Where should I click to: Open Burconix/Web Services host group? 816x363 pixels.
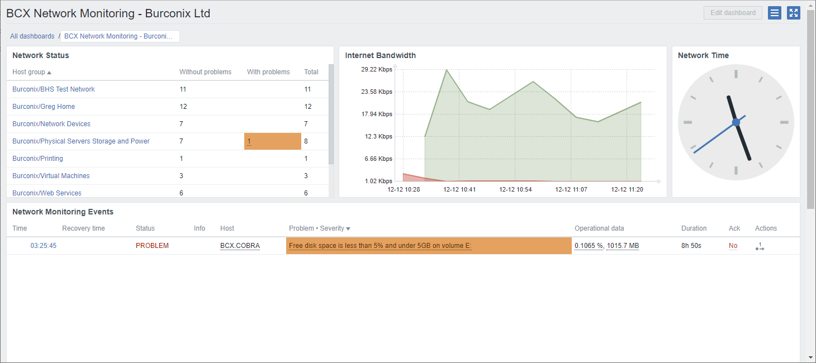click(47, 193)
